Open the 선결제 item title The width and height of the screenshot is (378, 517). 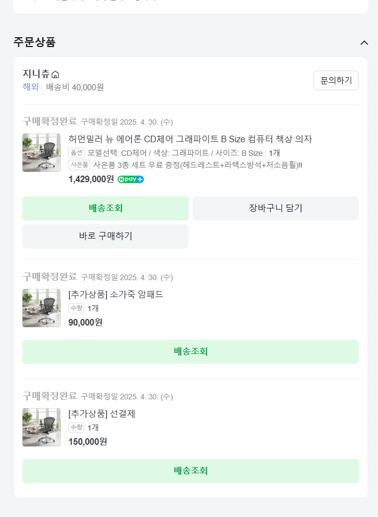point(102,414)
